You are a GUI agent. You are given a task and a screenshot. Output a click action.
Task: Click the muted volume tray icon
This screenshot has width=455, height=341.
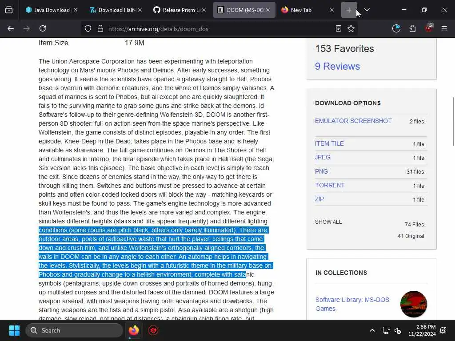[398, 330]
